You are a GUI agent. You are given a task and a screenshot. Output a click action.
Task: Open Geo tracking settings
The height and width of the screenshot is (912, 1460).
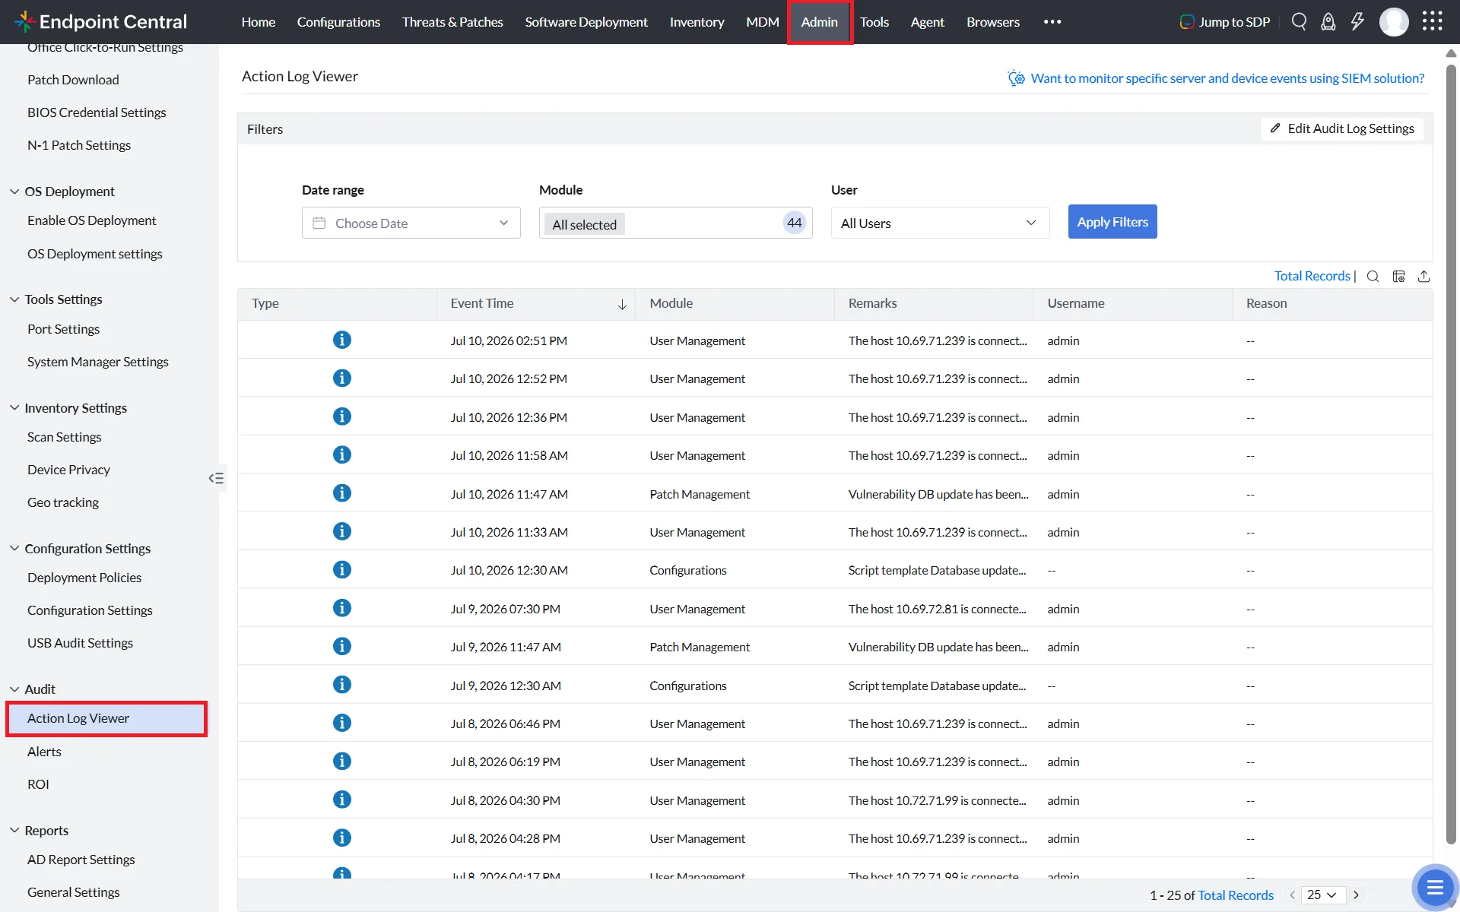tap(63, 502)
